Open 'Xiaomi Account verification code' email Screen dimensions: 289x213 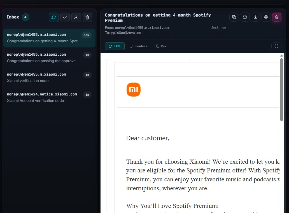click(49, 97)
